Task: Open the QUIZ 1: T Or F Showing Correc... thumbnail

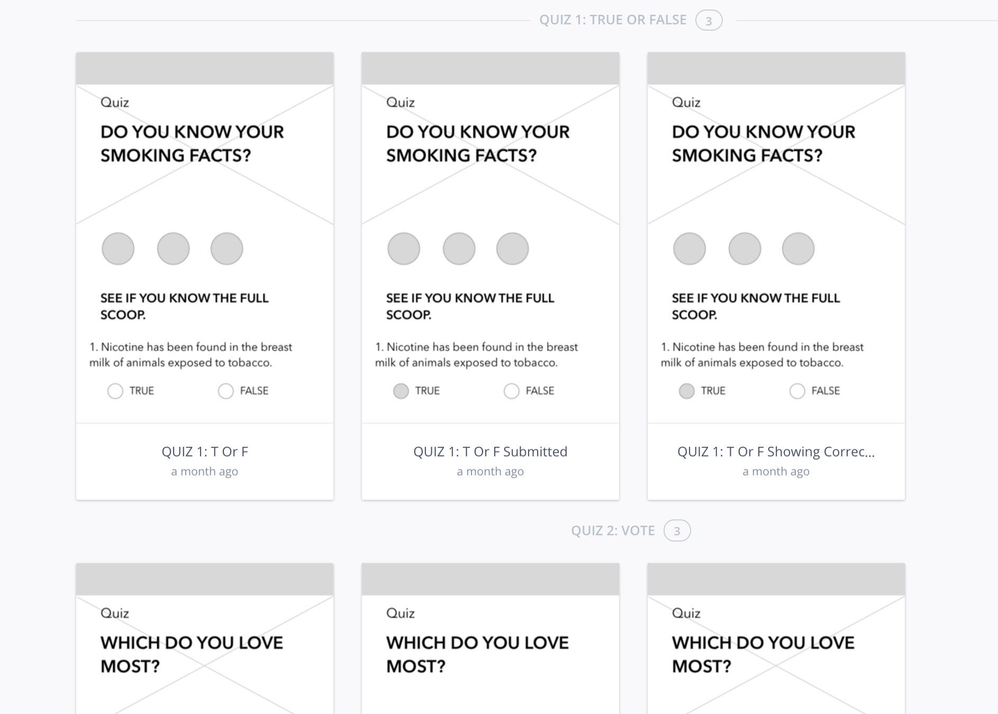Action: coord(776,237)
